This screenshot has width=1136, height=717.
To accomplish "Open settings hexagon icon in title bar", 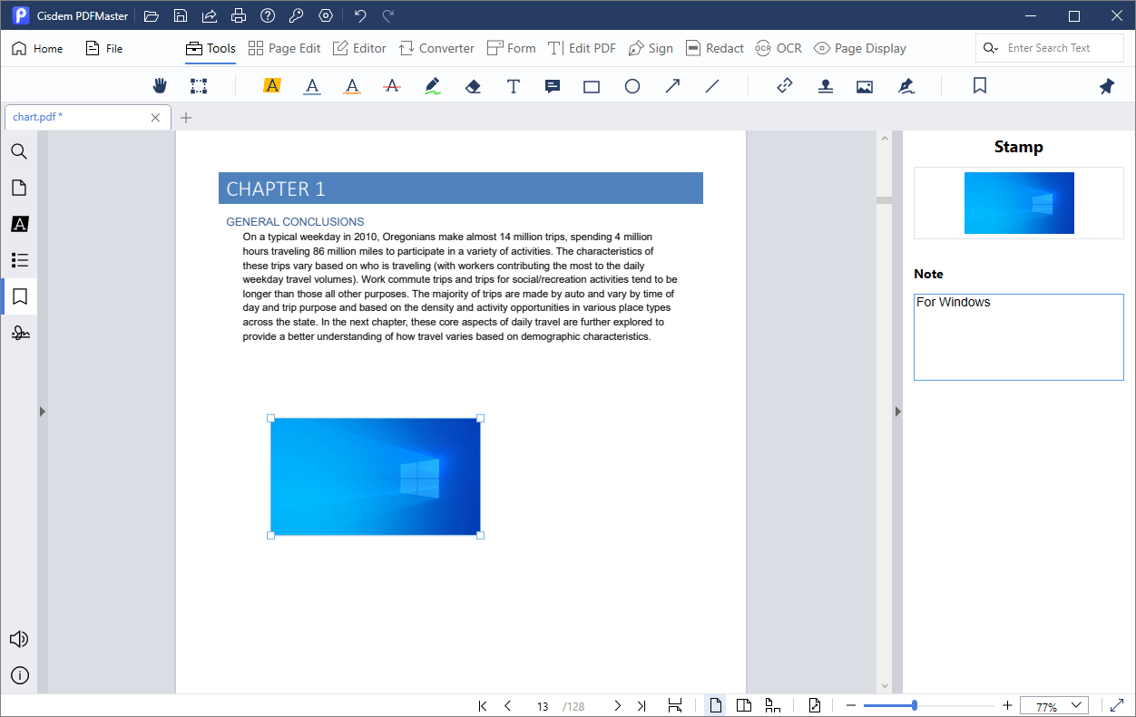I will 326,16.
